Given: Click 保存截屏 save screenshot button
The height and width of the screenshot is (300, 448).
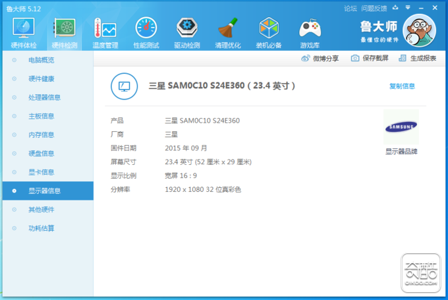Looking at the screenshot, I should 370,58.
